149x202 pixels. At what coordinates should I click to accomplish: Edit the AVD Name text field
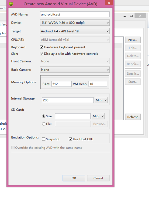tap(75, 14)
